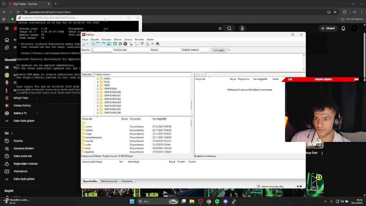Reconnect to last server icon
This screenshot has height=206, width=366.
coord(136,44)
